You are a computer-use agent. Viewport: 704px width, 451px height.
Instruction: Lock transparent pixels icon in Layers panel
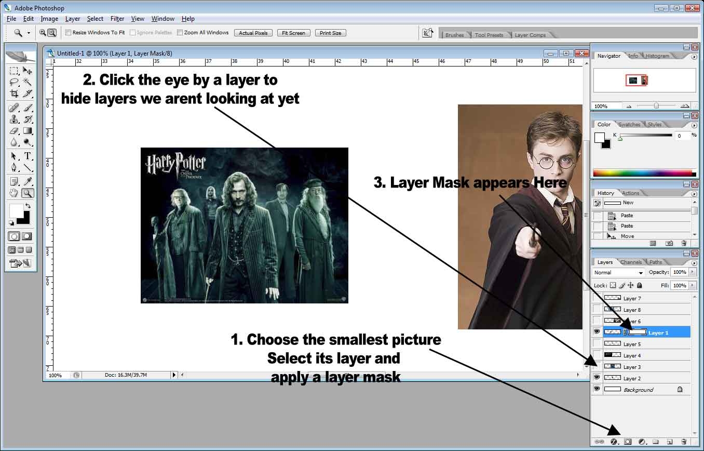(x=613, y=285)
